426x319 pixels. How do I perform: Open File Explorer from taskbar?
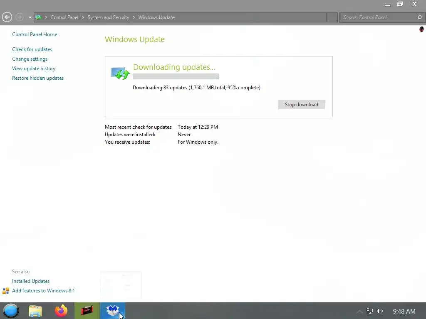[x=35, y=311]
